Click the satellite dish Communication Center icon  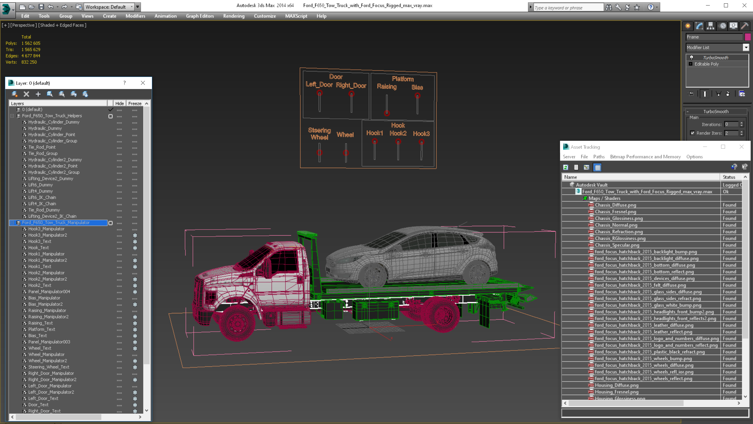(627, 7)
